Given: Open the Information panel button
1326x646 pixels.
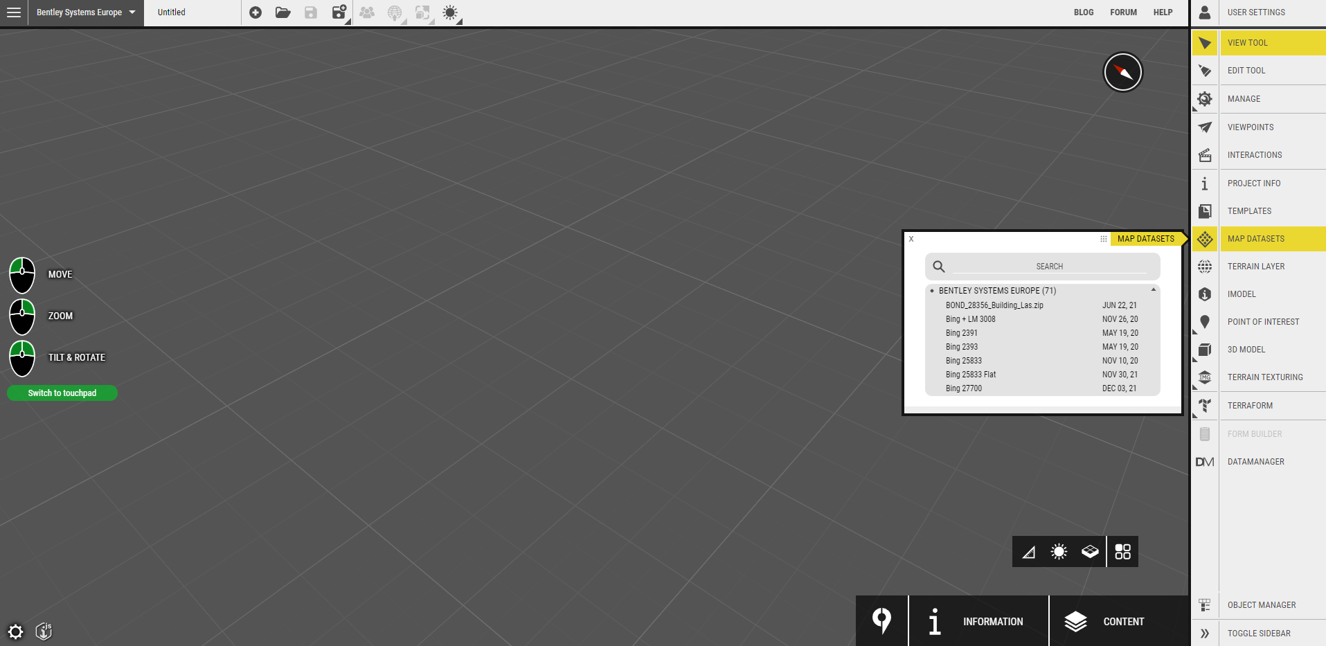Looking at the screenshot, I should coord(978,621).
